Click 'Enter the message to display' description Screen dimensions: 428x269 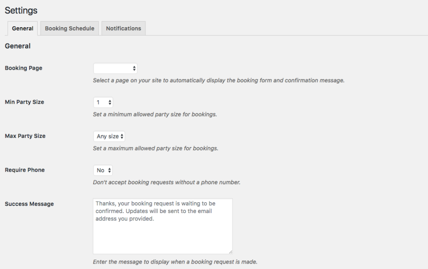click(x=175, y=262)
